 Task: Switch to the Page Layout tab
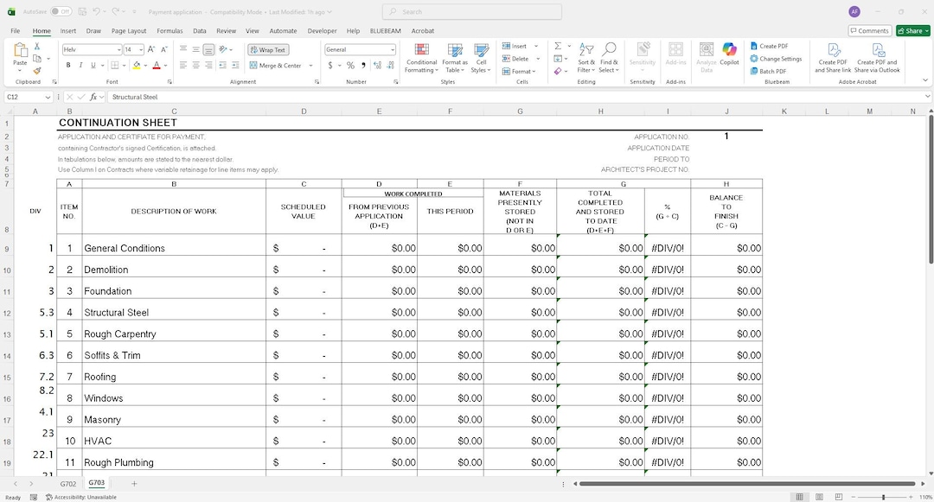coord(129,31)
